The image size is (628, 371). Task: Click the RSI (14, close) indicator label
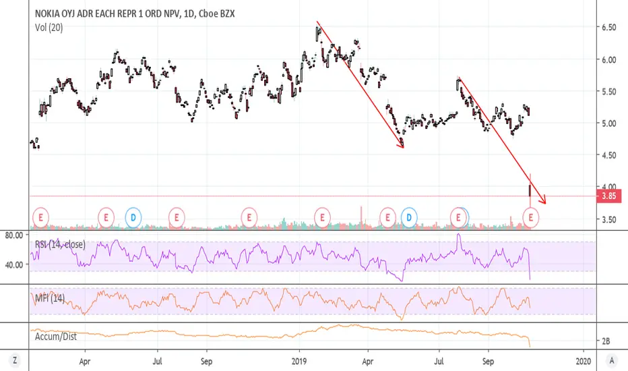[60, 244]
